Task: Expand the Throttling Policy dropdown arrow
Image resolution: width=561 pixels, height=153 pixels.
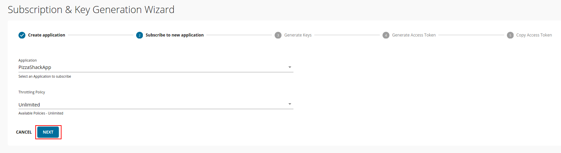Action: click(290, 104)
